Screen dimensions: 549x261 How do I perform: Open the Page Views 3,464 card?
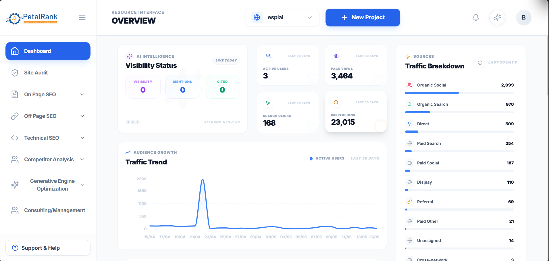point(356,65)
